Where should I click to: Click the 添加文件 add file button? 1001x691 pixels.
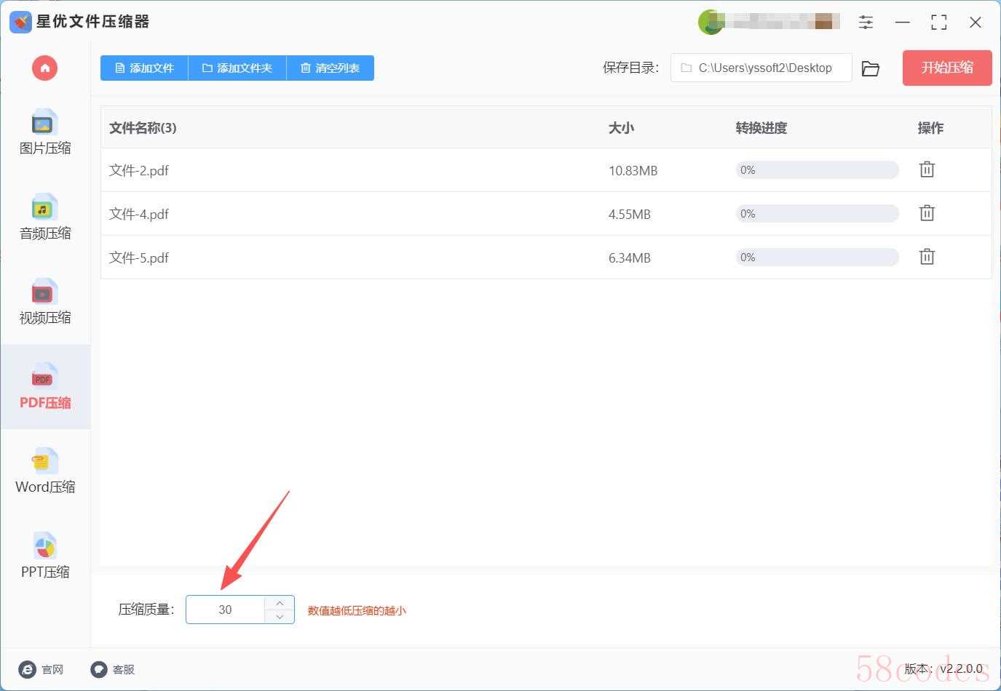tap(144, 68)
